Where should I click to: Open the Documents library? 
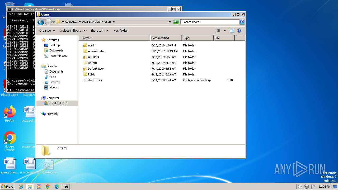(x=56, y=72)
